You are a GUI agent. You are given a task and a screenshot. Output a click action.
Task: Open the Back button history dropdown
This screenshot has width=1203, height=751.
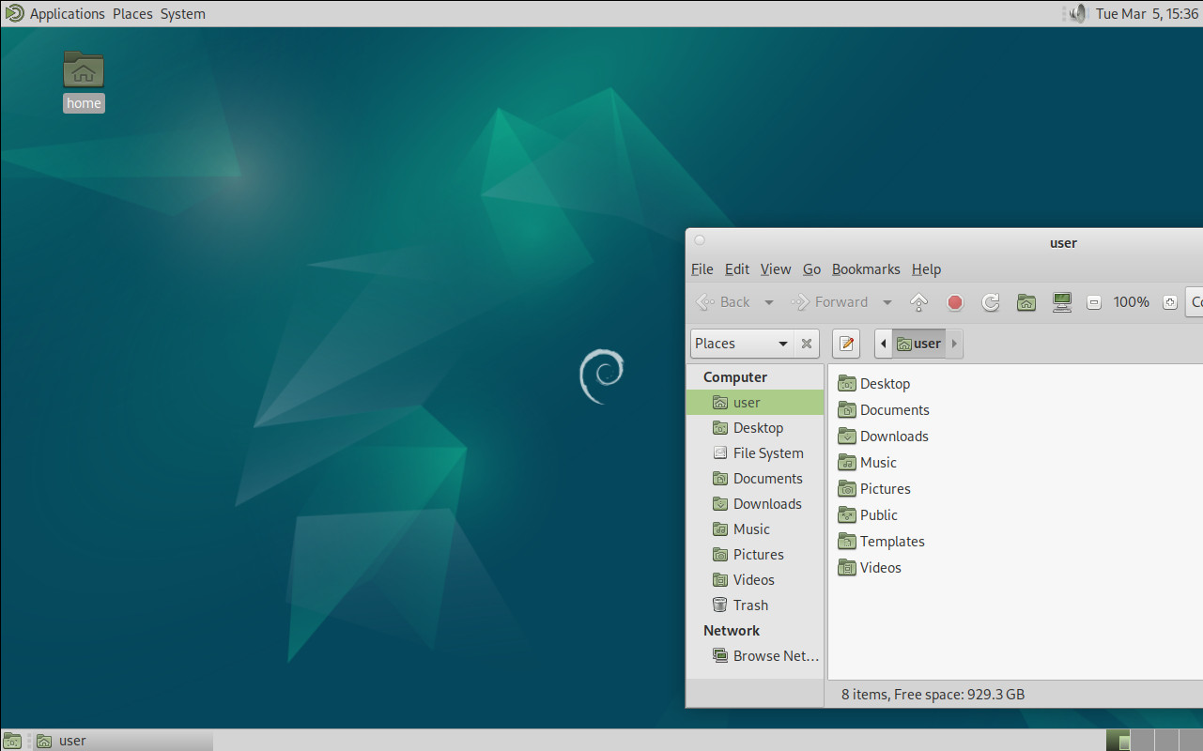(x=768, y=301)
